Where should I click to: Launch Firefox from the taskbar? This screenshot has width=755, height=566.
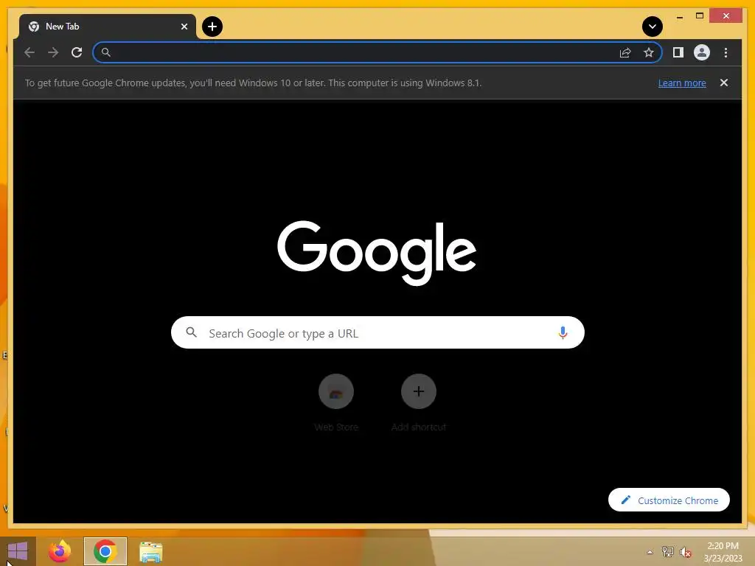click(x=60, y=551)
